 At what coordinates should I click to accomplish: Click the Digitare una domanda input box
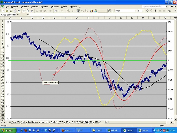(x=154, y=7)
